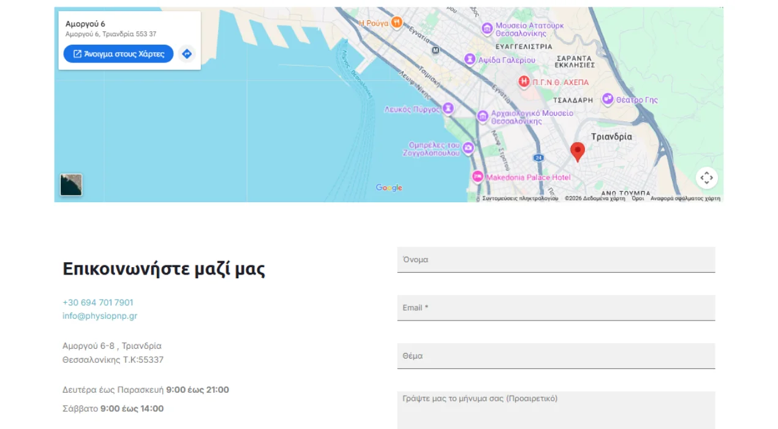The height and width of the screenshot is (429, 778).
Task: Click the Θεσσαλονίκης Τ.Κ:55337 text
Action: (113, 360)
